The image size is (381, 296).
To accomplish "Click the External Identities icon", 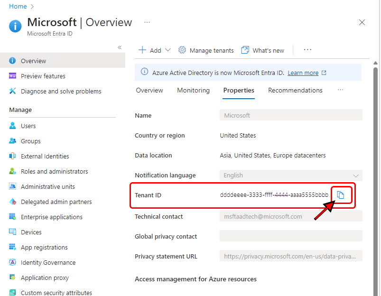I will 13,156.
